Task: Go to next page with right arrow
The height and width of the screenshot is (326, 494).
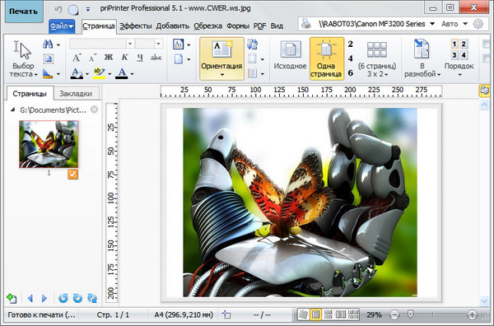Action: [44, 298]
